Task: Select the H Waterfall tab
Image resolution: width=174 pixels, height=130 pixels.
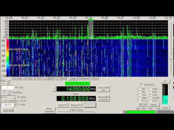Action: click(62, 78)
